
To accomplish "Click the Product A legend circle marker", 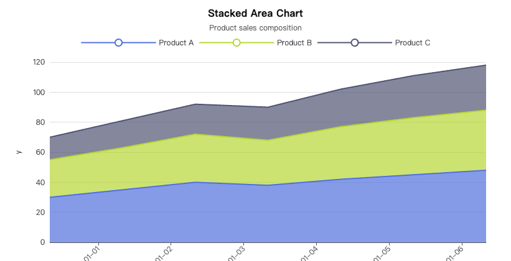I will point(118,43).
